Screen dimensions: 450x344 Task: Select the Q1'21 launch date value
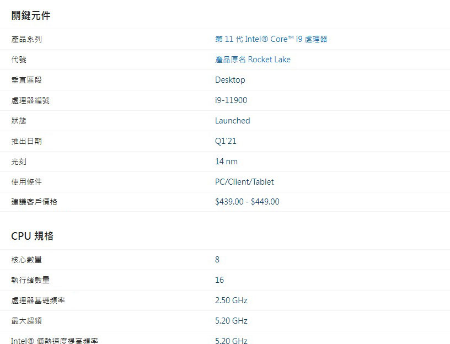226,141
